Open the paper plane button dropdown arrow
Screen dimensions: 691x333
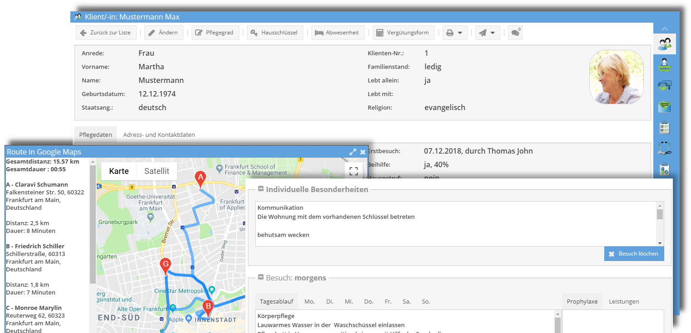(x=493, y=33)
